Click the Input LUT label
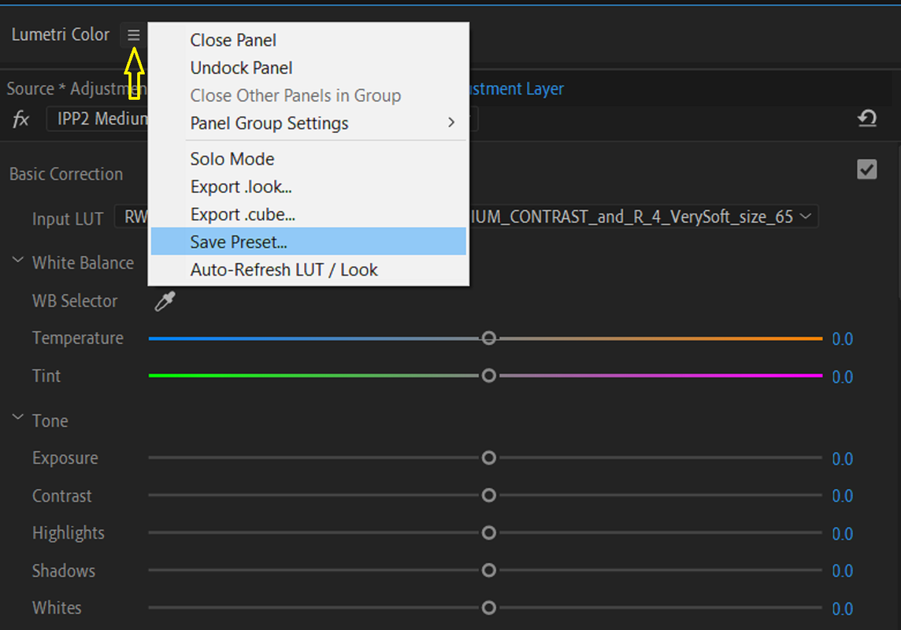Image resolution: width=901 pixels, height=630 pixels. click(x=68, y=219)
